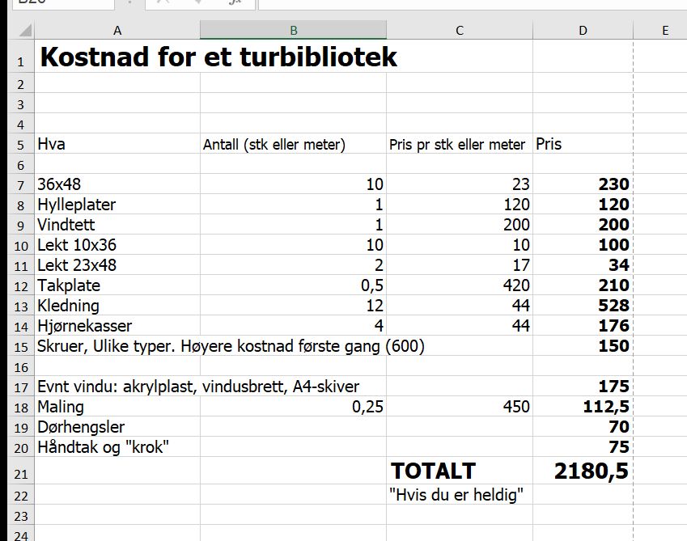Image resolution: width=687 pixels, height=541 pixels.
Task: Select row 3 header
Action: [x=20, y=104]
